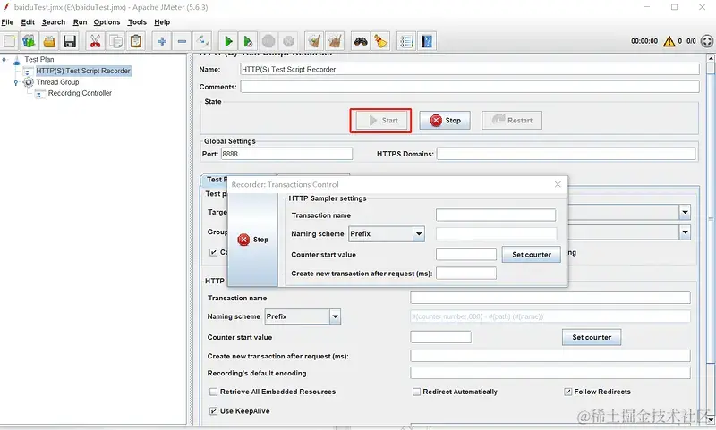Open the Tools menu

137,21
